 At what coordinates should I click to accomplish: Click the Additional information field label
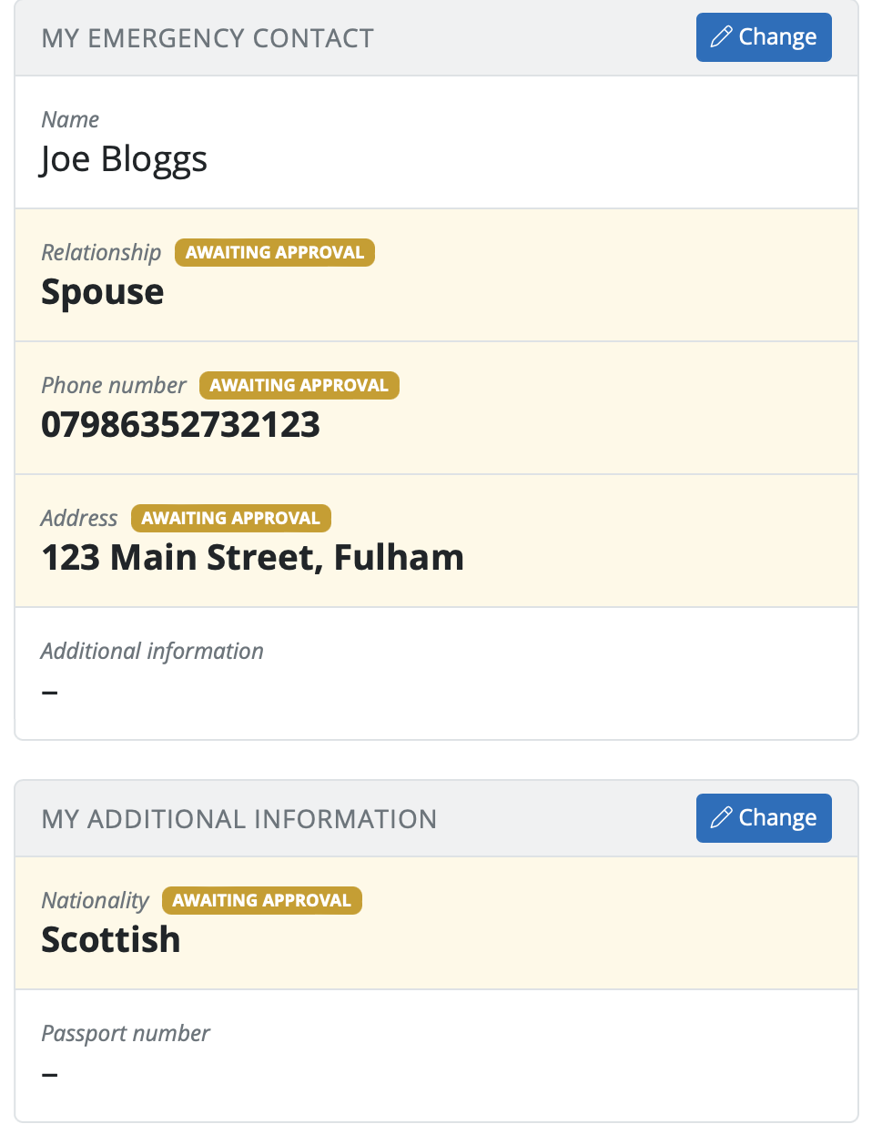coord(152,652)
